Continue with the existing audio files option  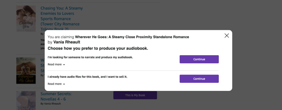click(199, 79)
